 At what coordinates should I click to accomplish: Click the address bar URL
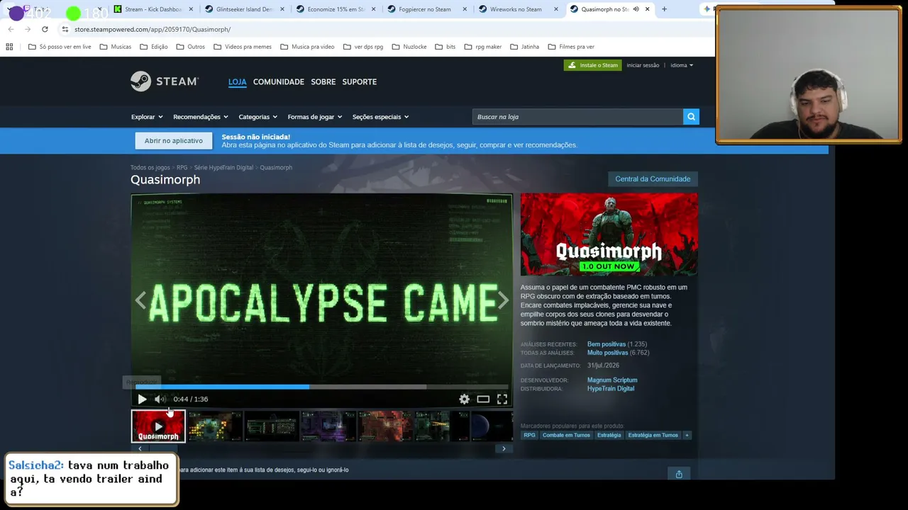point(153,29)
